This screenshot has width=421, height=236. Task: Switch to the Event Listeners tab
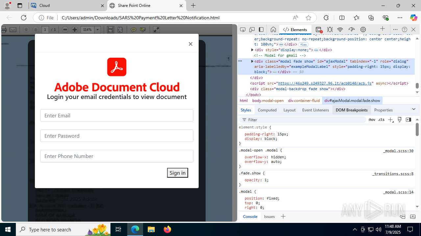point(315,110)
